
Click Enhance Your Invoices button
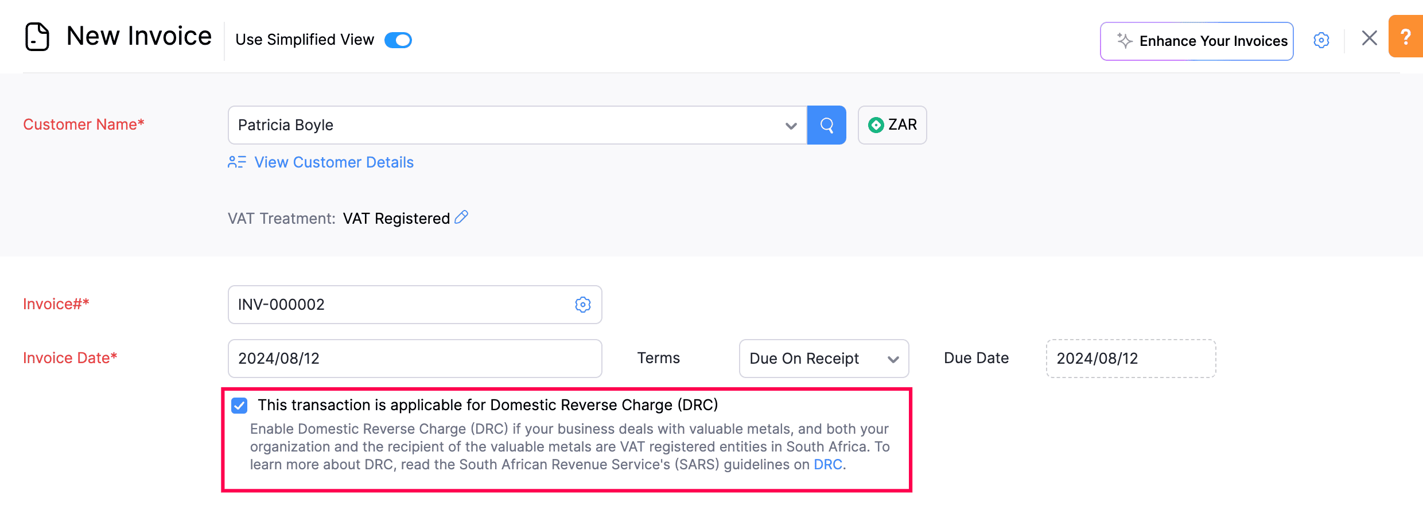pos(1196,41)
